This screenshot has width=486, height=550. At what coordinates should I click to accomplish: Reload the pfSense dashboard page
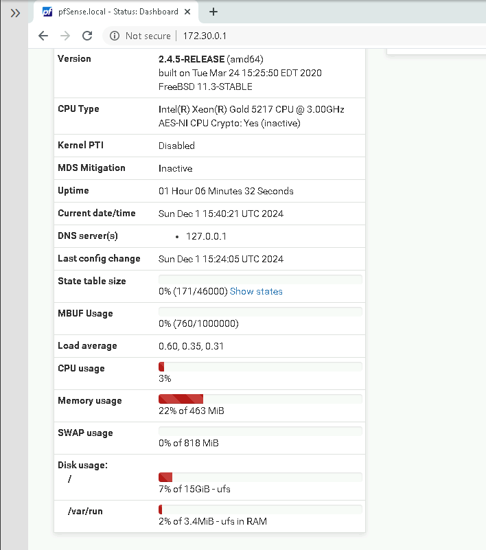[x=87, y=36]
